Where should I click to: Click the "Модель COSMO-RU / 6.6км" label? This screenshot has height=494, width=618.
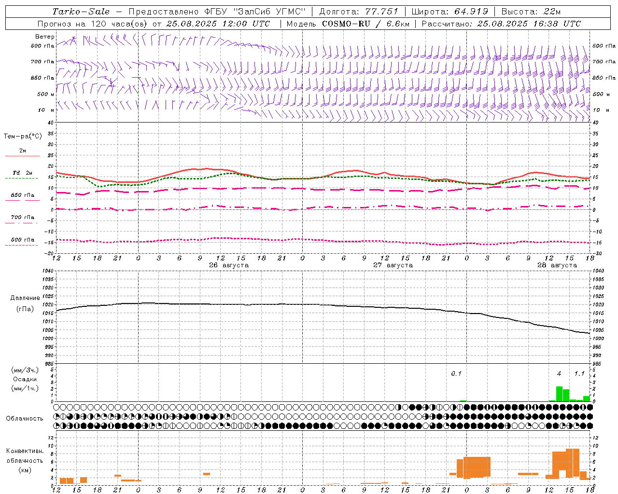pos(348,24)
